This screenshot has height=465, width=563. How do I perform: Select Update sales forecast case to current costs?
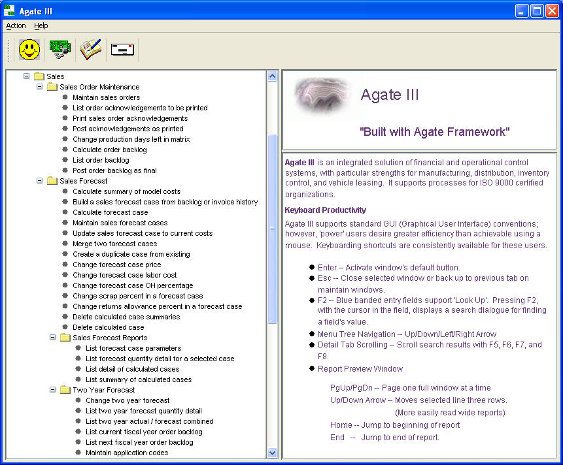[x=143, y=233]
